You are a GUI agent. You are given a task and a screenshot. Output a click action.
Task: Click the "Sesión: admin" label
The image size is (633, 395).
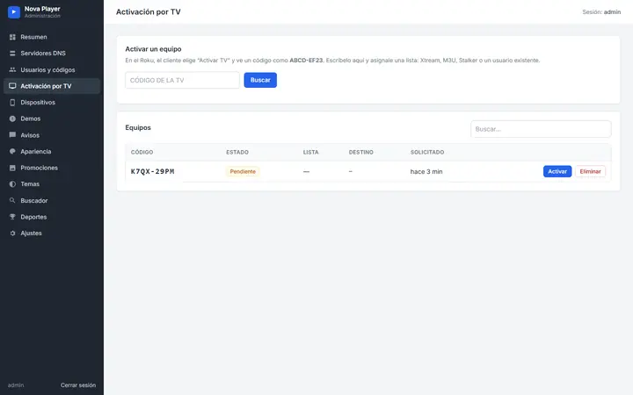click(601, 12)
